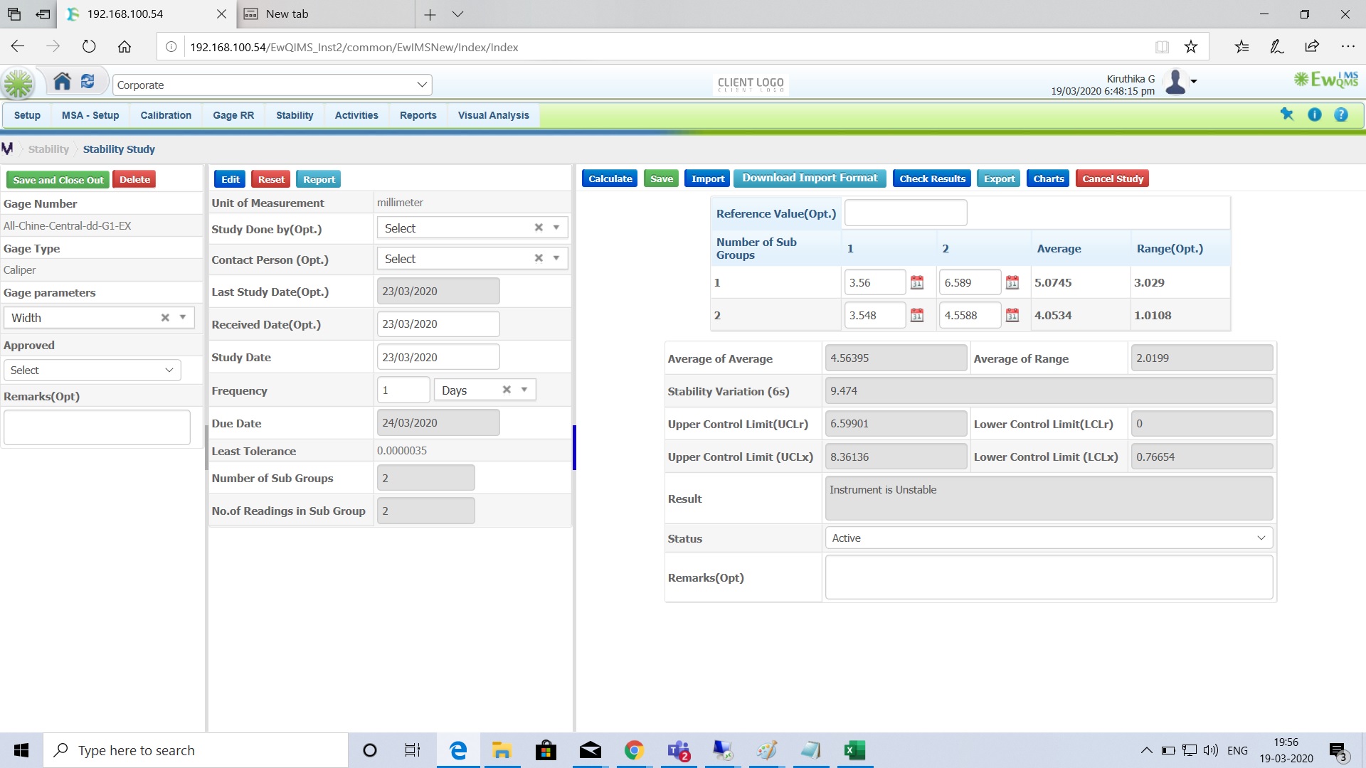
Task: Open Microsoft Teams from the taskbar
Action: [678, 750]
